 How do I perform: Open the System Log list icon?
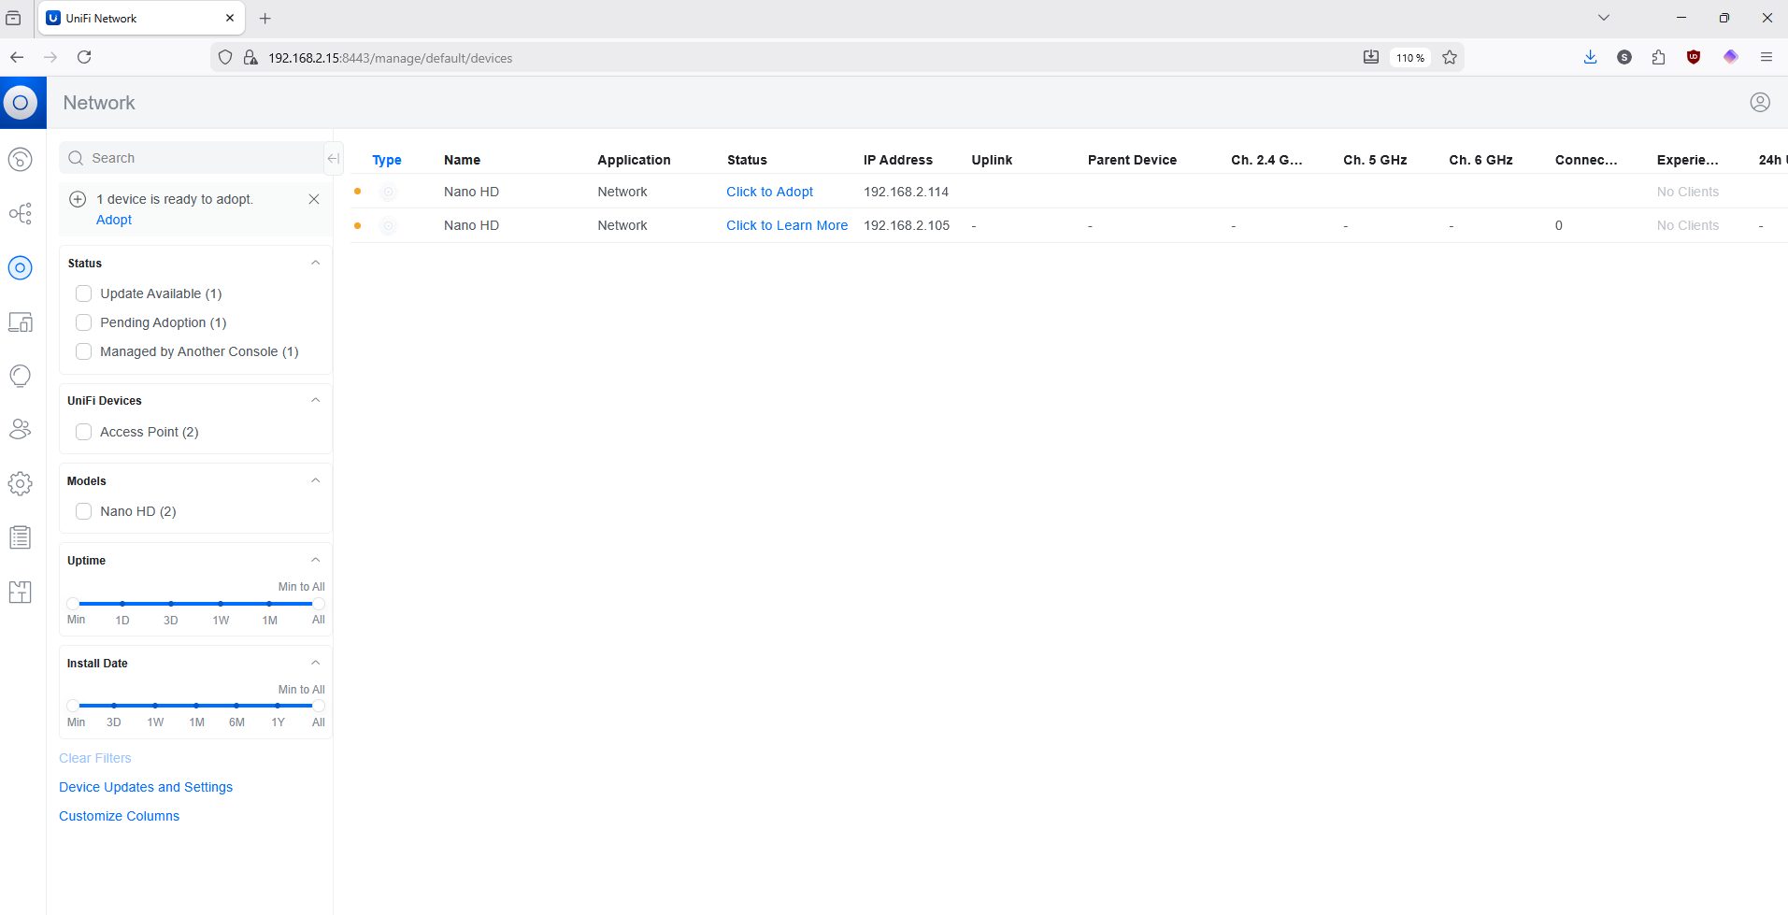pos(20,537)
